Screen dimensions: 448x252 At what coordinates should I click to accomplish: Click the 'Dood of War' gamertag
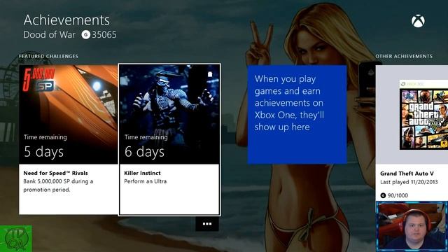pyautogui.click(x=49, y=35)
